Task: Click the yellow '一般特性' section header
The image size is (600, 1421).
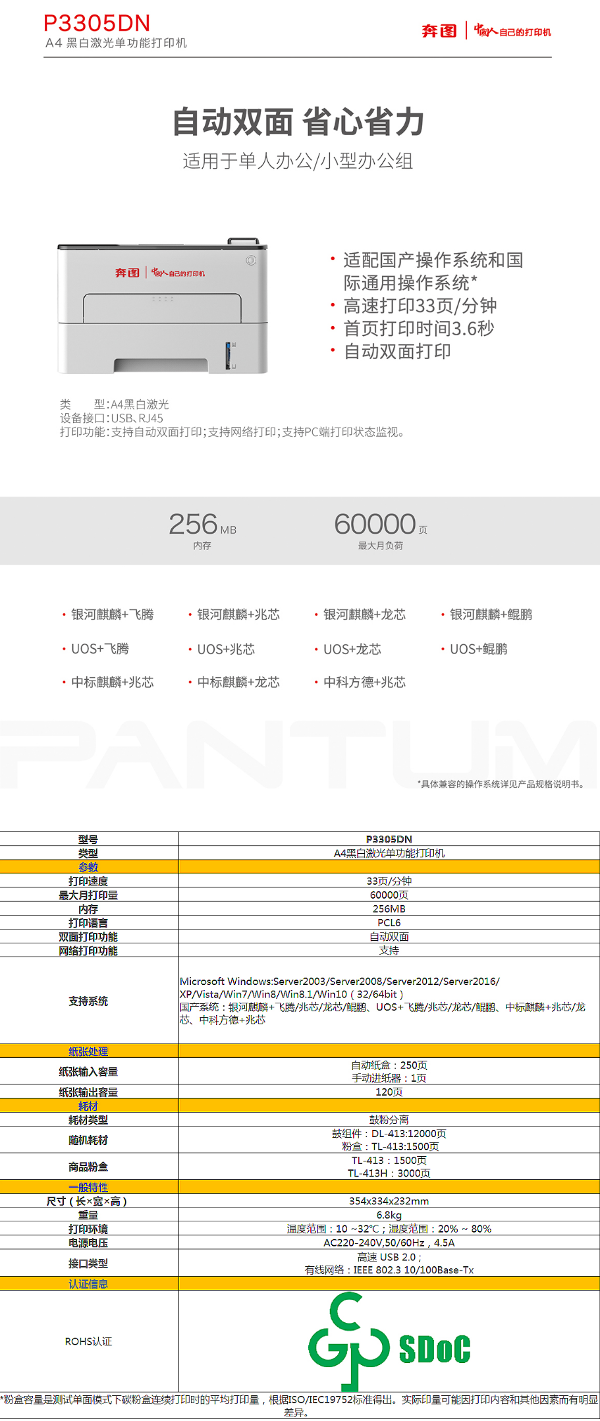Action: pyautogui.click(x=88, y=1188)
